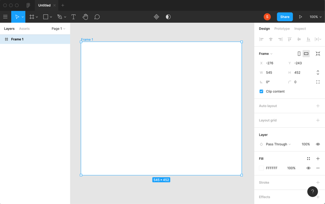Select the Hand tool

(85, 17)
